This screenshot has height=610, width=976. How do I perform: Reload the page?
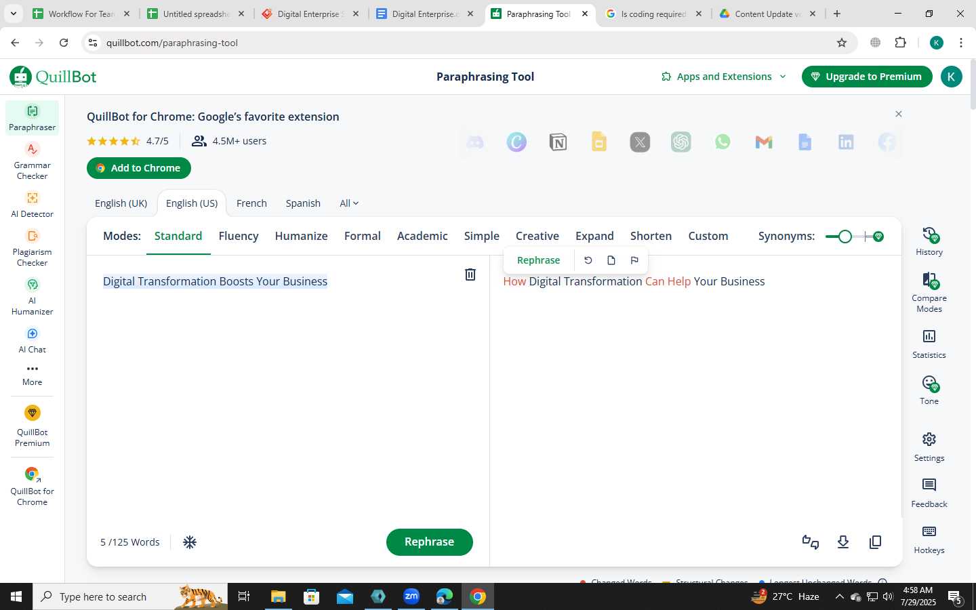click(x=64, y=43)
